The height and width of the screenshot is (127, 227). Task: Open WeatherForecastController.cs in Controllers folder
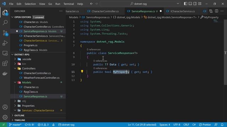(41, 78)
